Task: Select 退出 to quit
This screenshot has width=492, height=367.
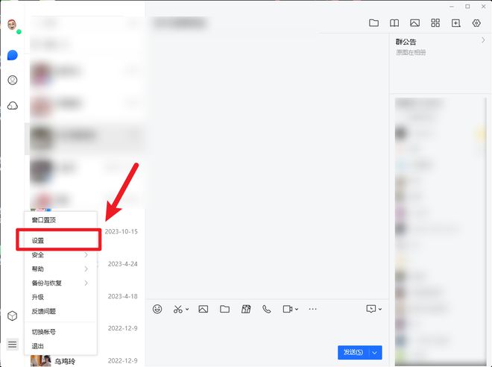Action: (60, 346)
